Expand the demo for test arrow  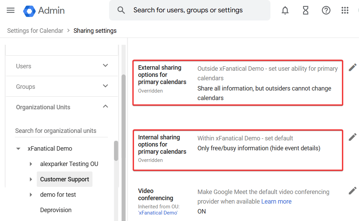[31, 195]
